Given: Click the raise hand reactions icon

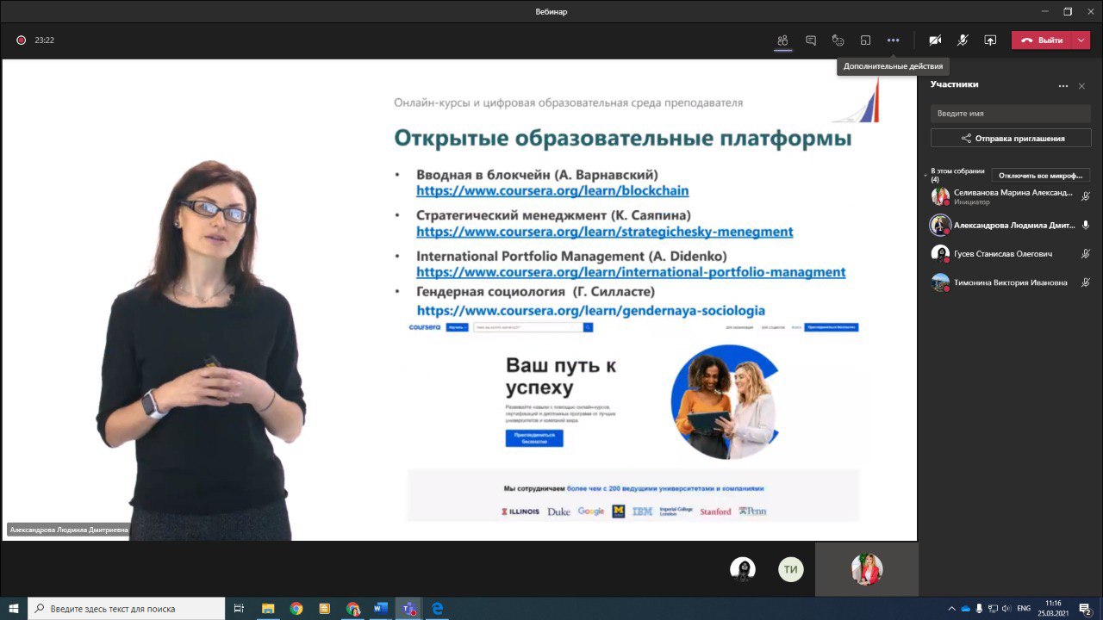Looking at the screenshot, I should pos(838,40).
